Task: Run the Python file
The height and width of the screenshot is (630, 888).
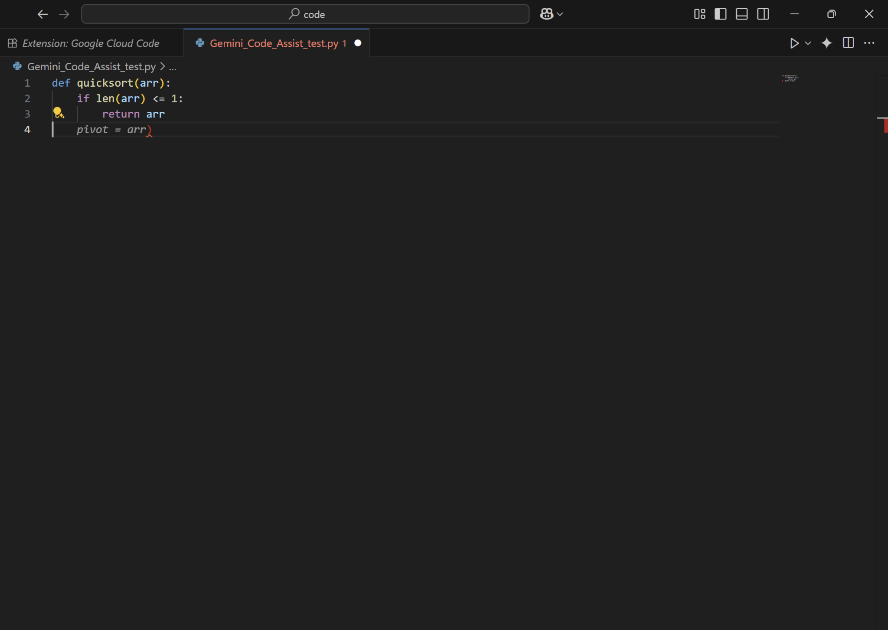Action: (x=794, y=43)
